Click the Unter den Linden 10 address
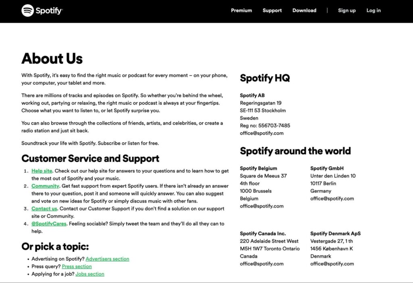This screenshot has height=283, width=413. click(333, 176)
